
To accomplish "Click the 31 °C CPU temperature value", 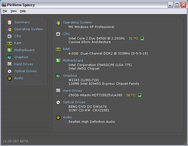I will tap(133, 38).
